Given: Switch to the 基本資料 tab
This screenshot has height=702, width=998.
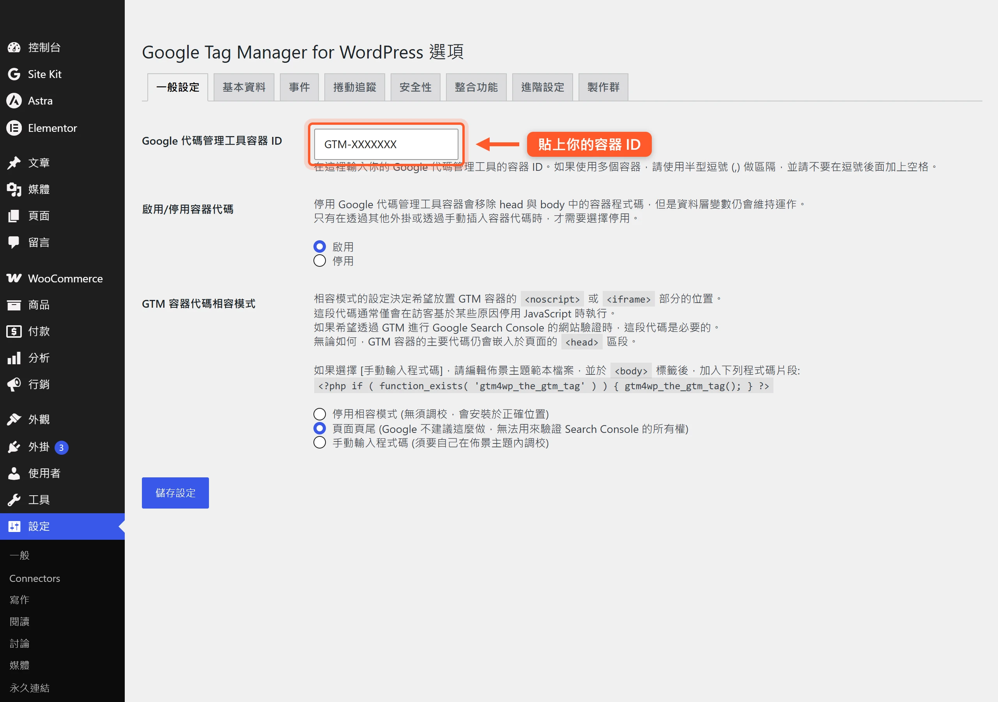Looking at the screenshot, I should coord(244,87).
